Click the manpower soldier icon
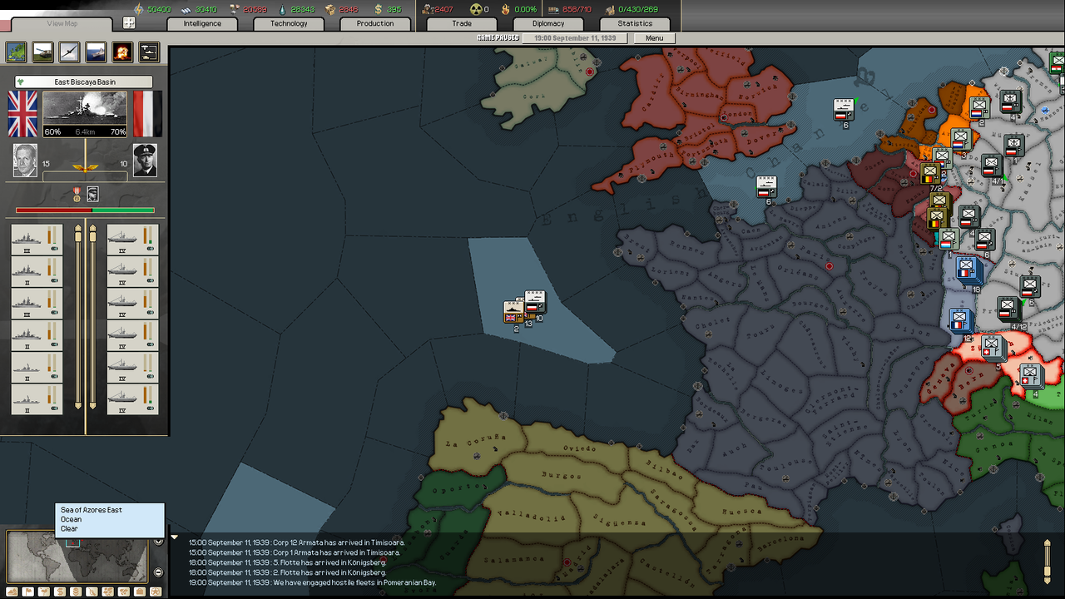Viewport: 1065px width, 599px height. click(x=427, y=9)
